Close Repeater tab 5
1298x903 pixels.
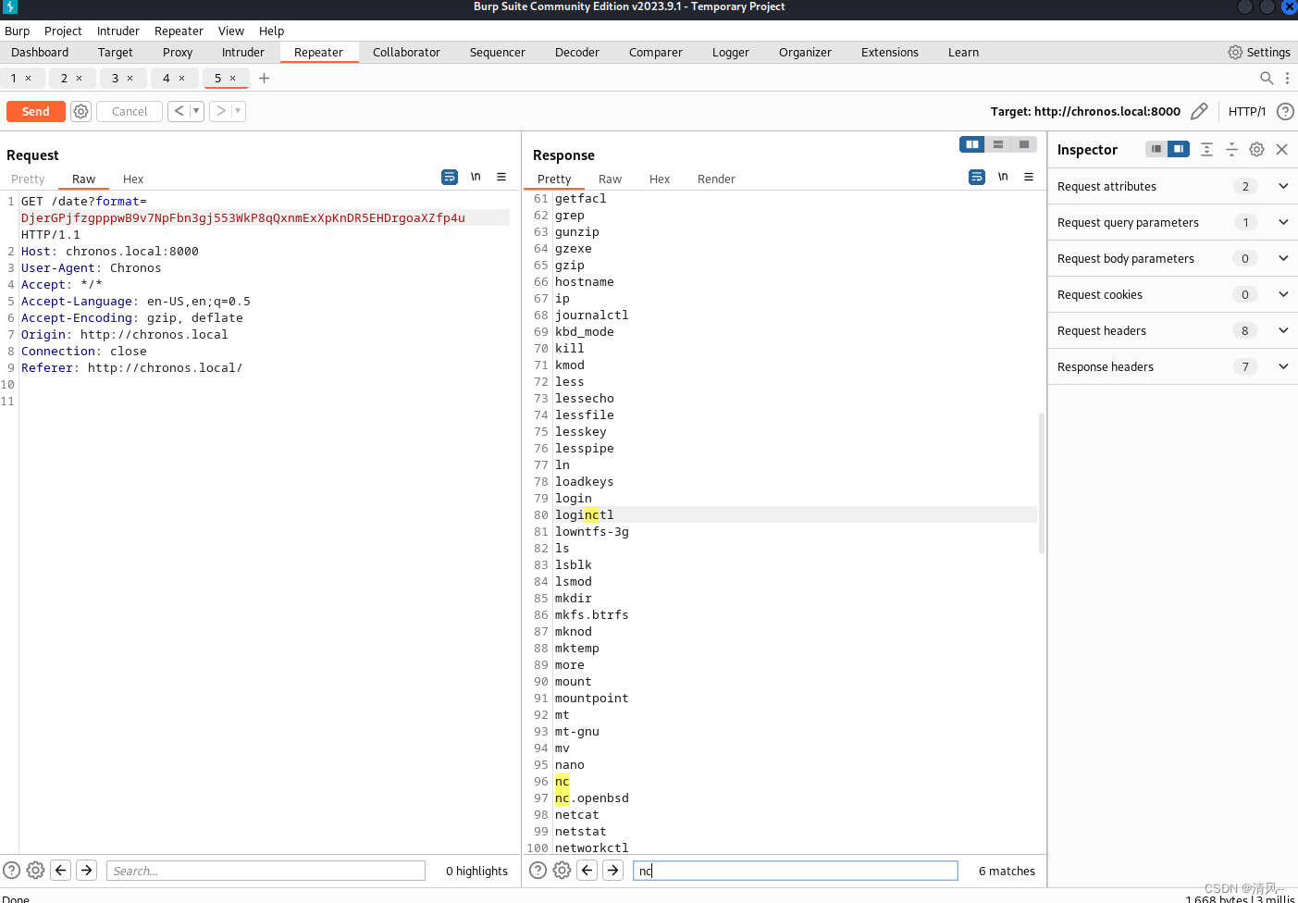(x=232, y=78)
